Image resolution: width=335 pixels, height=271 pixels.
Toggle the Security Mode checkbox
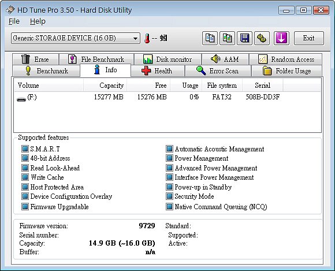point(169,196)
